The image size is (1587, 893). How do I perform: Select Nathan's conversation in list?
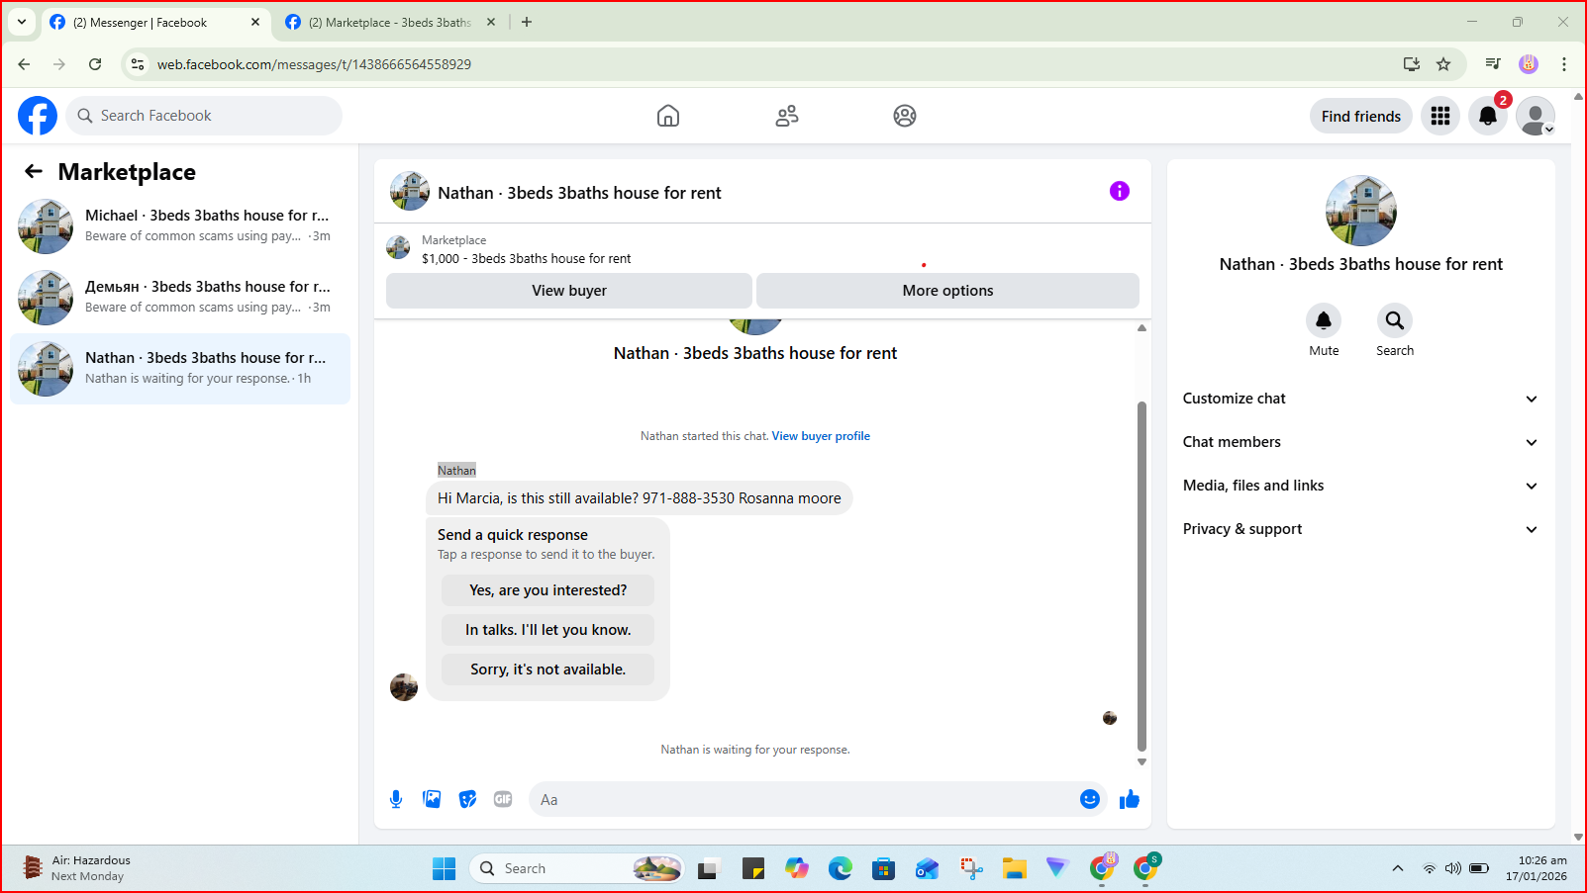click(180, 368)
